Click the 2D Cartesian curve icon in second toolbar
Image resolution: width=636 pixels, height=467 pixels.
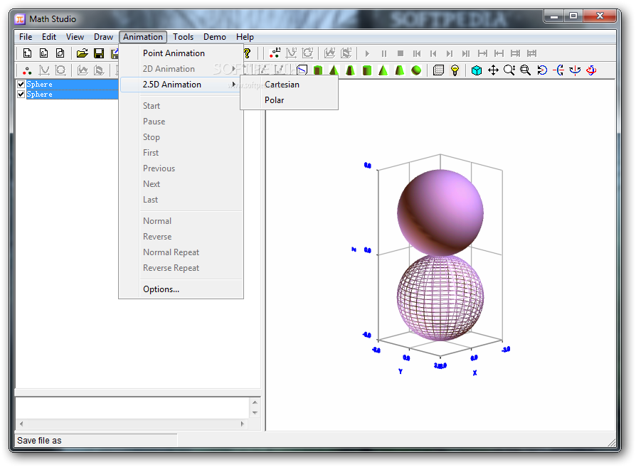click(44, 70)
